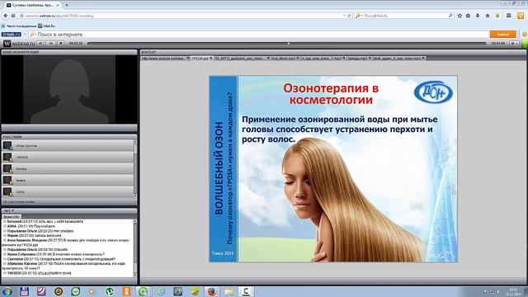
Task: Select the second participant row
Action: tap(68, 157)
